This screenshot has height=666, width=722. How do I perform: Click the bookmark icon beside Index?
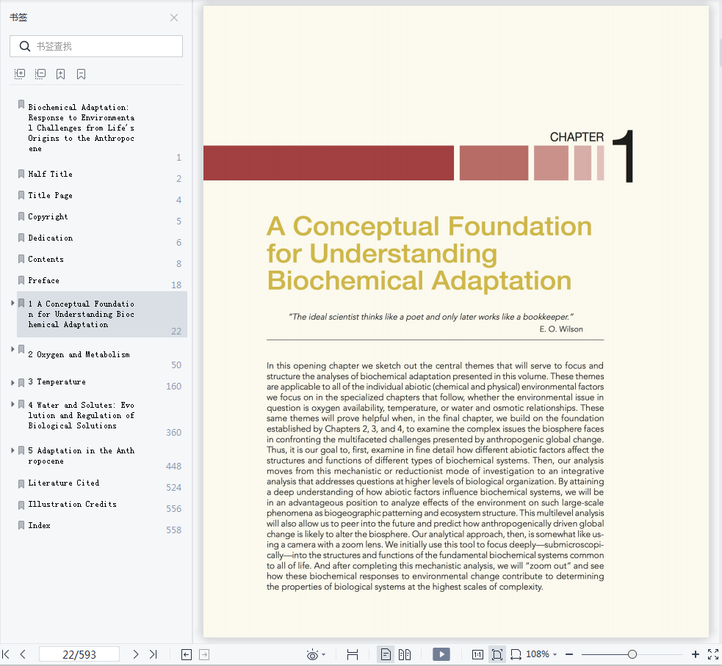point(21,525)
